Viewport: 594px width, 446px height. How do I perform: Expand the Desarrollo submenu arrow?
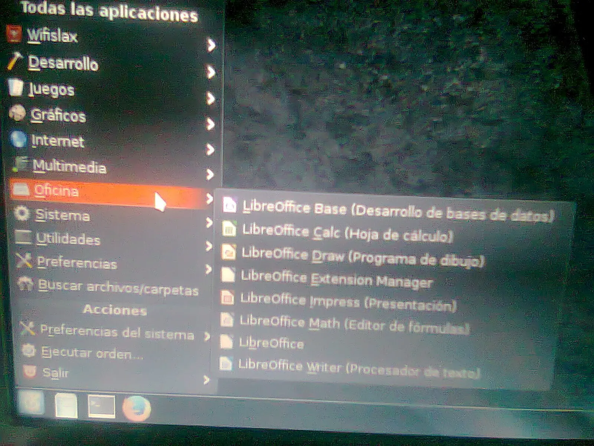211,72
